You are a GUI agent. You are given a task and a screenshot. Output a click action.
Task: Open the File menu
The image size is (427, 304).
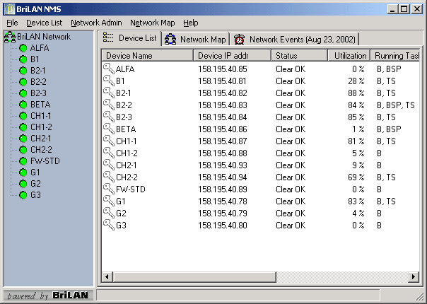point(12,23)
